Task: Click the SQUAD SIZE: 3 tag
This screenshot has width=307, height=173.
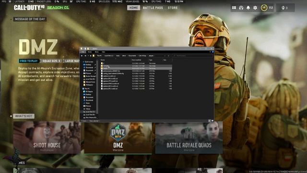Action: [x=51, y=61]
